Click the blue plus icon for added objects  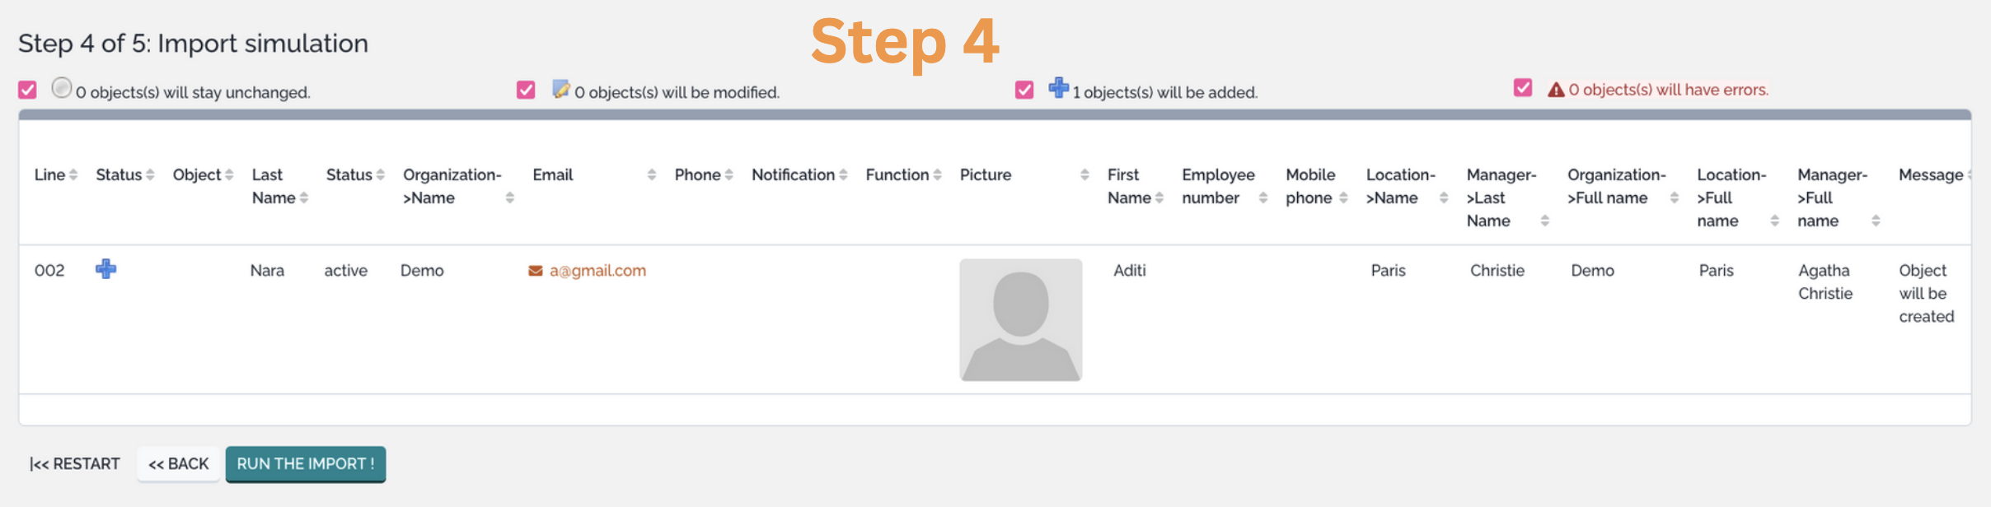coord(1058,88)
